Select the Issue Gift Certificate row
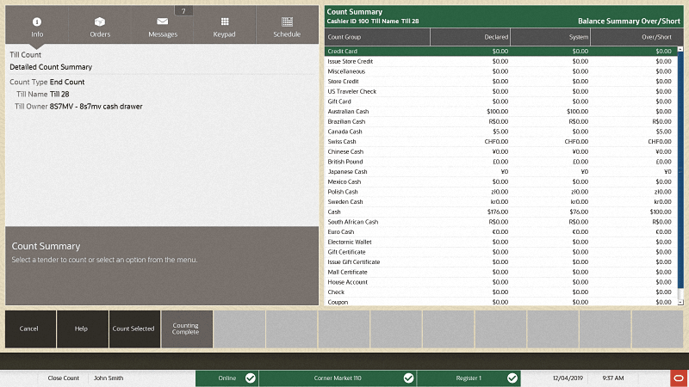The width and height of the screenshot is (689, 387). [501, 262]
